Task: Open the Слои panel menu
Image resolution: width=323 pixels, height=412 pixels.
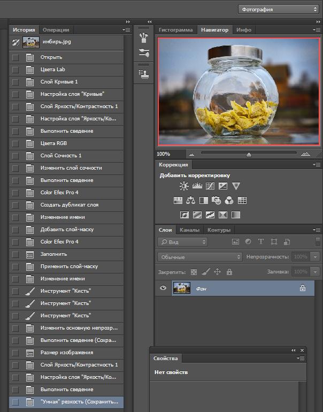Action: [x=317, y=230]
